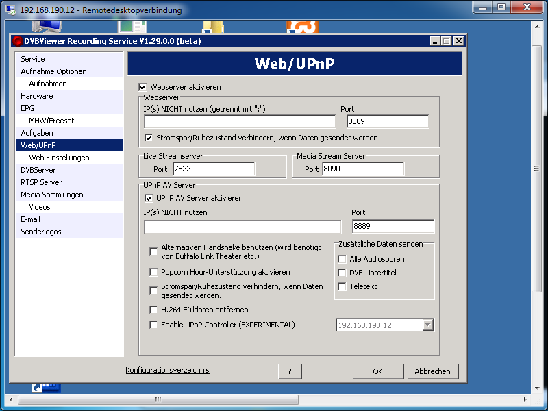Viewport: 548px width, 411px height.
Task: Close the Remotedesktopverbindung window
Action: (527, 7)
